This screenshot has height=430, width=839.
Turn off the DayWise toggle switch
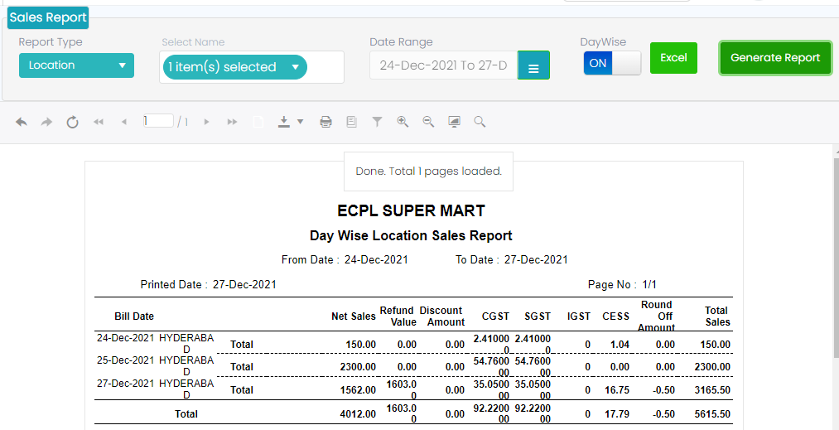point(612,63)
